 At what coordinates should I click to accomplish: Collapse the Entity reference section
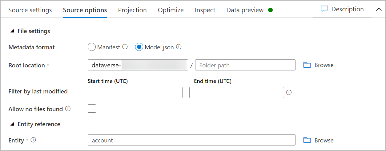click(12, 124)
